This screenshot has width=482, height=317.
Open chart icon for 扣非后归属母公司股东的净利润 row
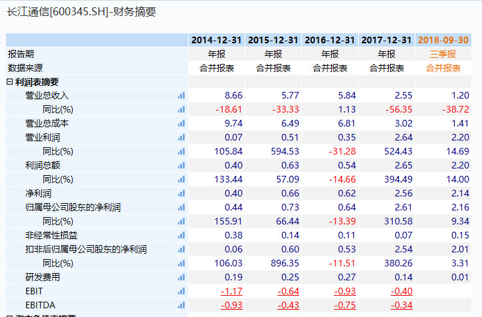[x=181, y=250]
